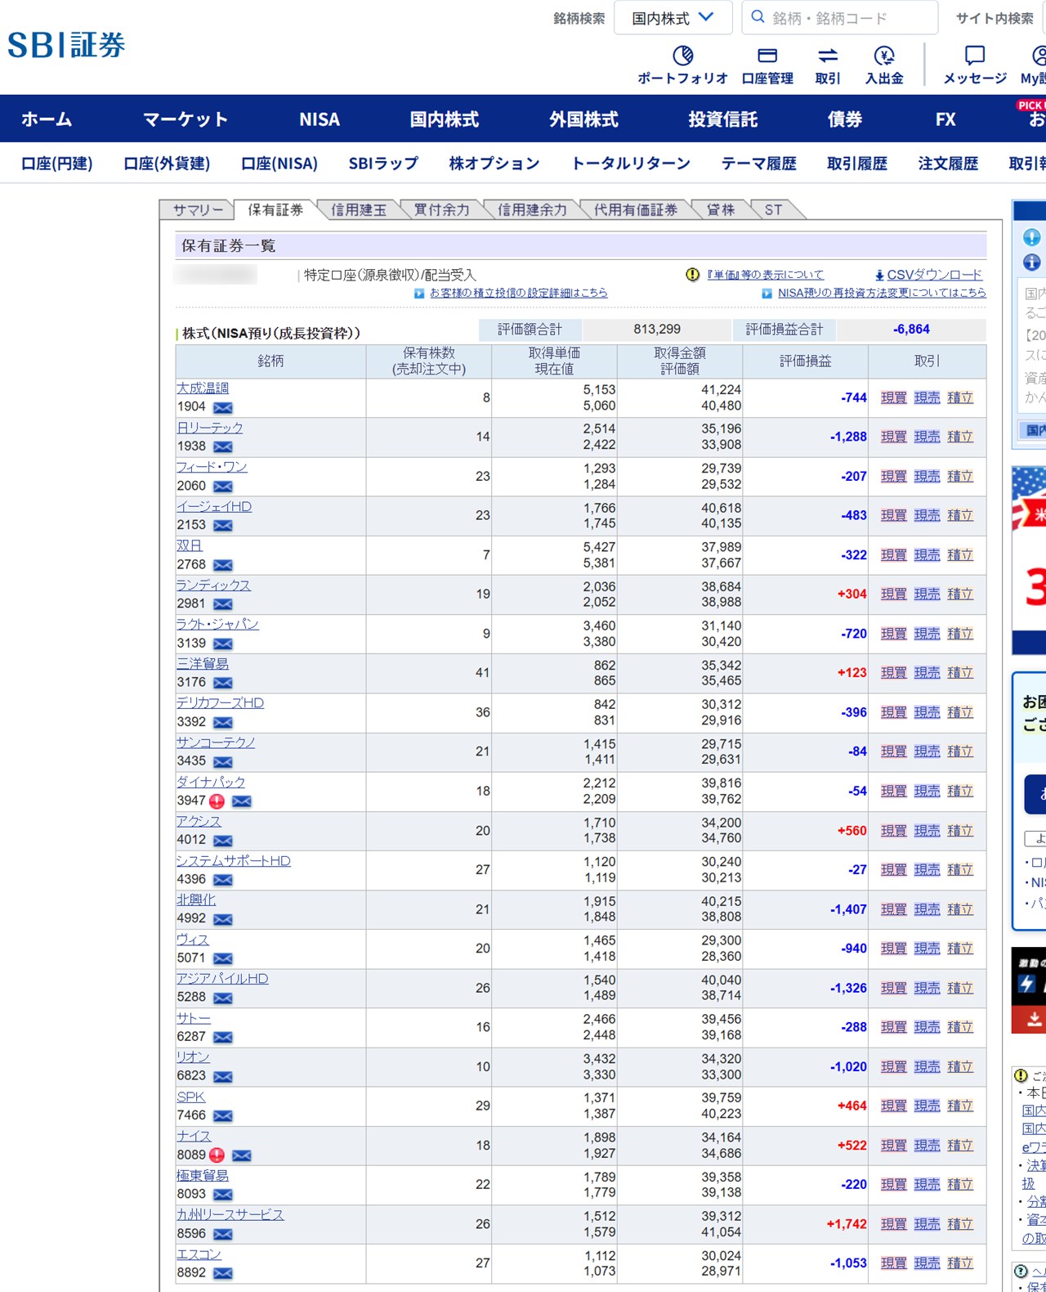Screen dimensions: 1046x1292
Task: Open お客様の積立投信の設定詳細はこちら link
Action: pyautogui.click(x=519, y=293)
